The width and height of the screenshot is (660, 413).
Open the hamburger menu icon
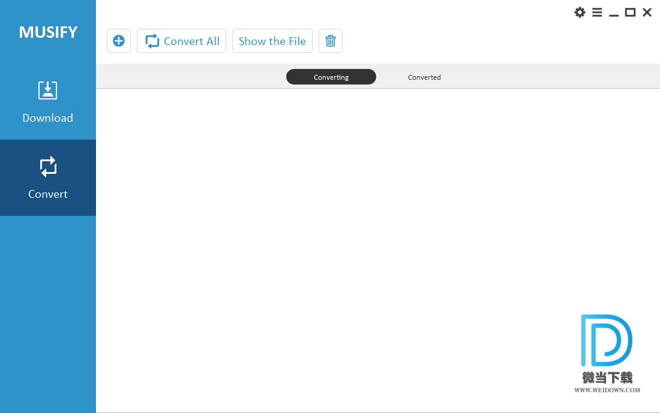click(597, 12)
